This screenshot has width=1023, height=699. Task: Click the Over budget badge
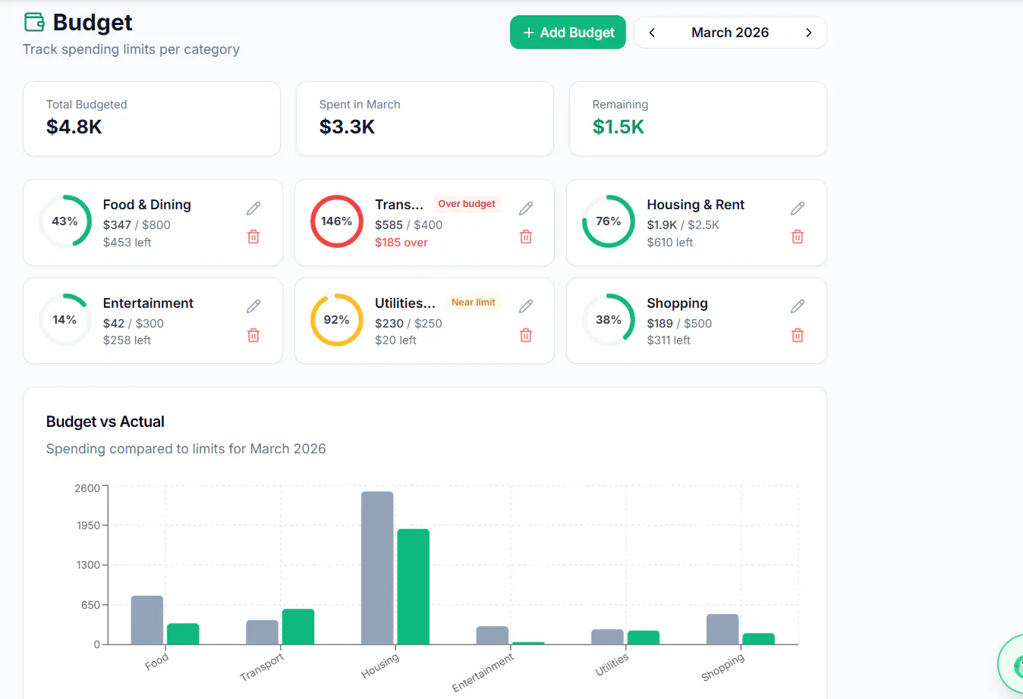[x=467, y=204]
